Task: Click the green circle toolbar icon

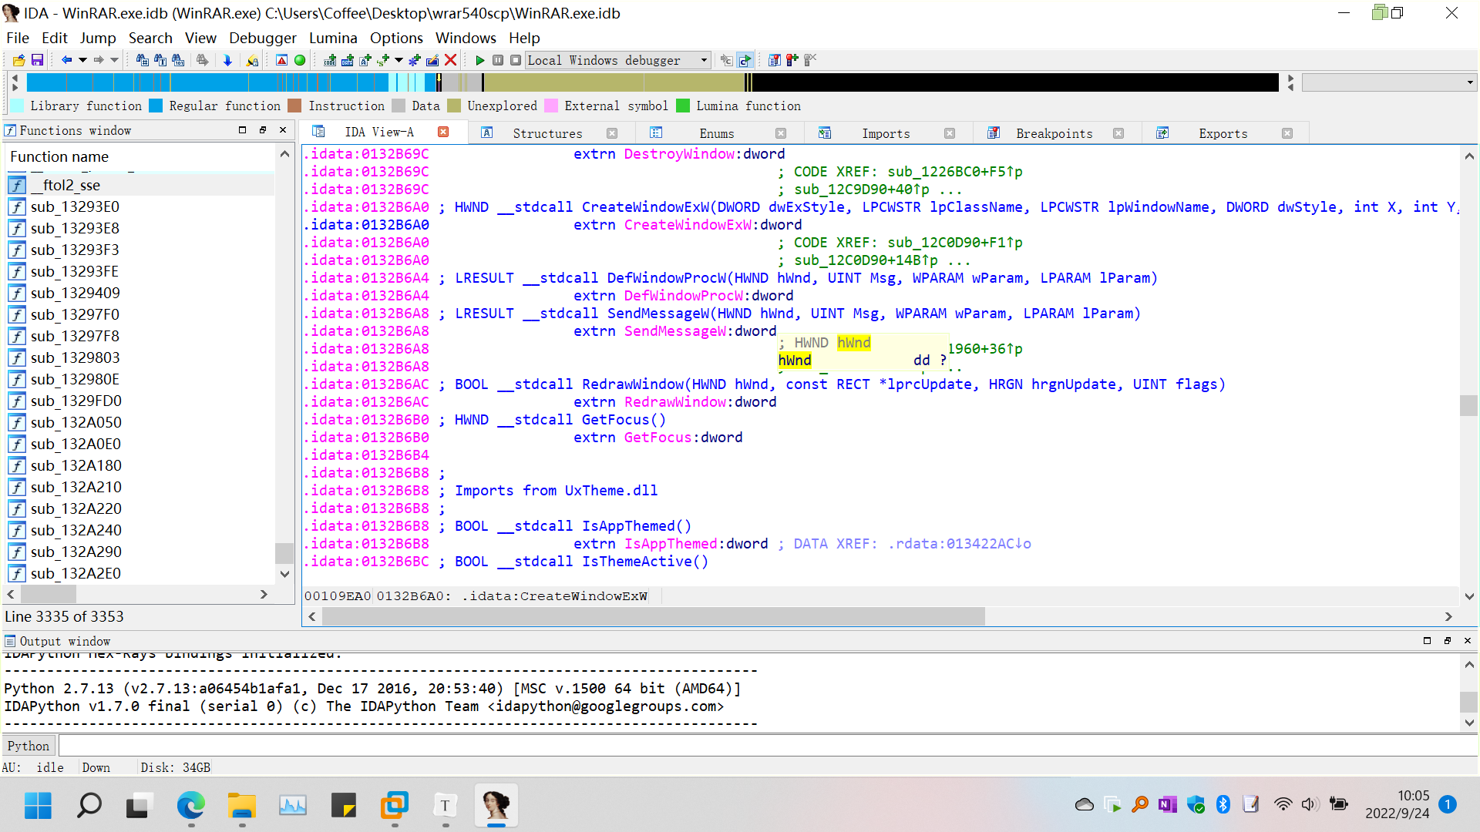Action: pyautogui.click(x=300, y=60)
